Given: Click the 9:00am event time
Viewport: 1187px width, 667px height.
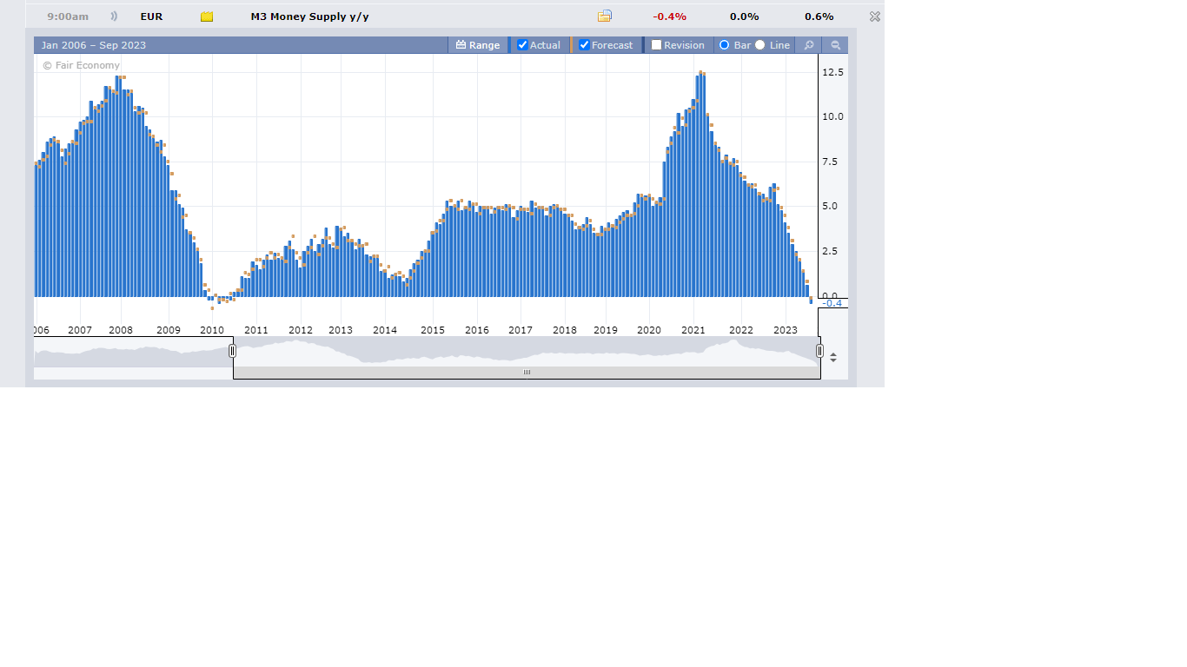Looking at the screenshot, I should 68,17.
